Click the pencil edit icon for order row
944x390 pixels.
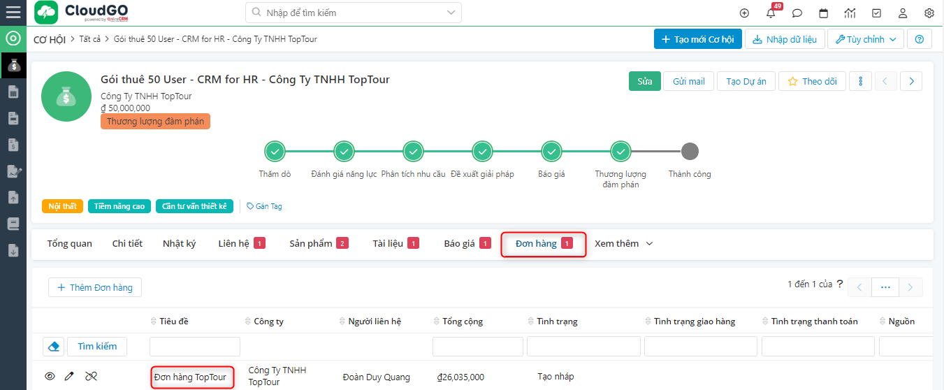coord(69,377)
